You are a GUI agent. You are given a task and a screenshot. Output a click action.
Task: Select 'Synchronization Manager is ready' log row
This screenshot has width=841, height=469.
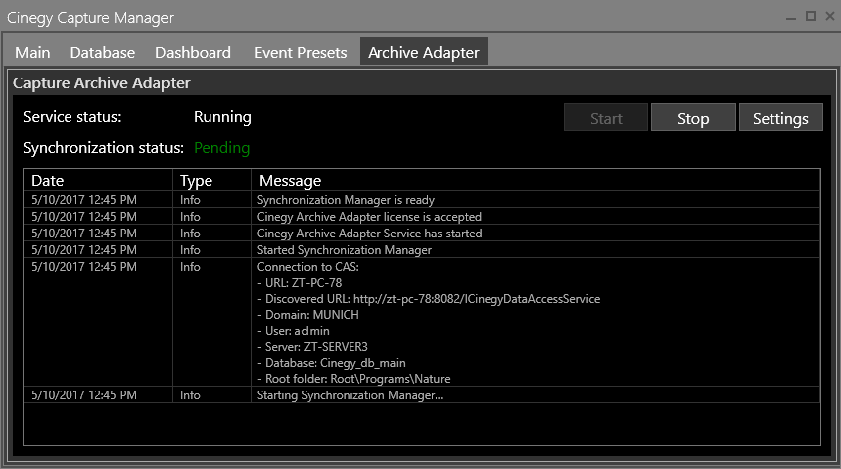[422, 200]
